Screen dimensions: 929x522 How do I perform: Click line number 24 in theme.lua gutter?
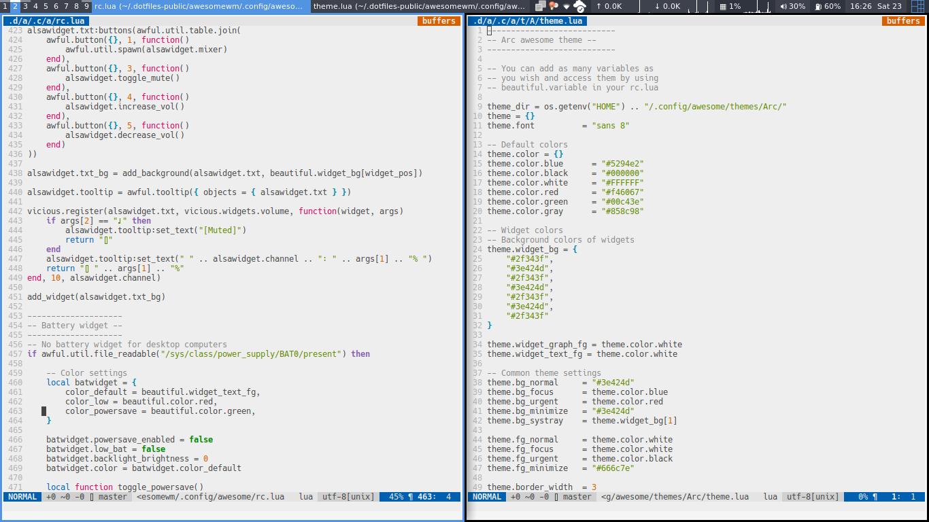pos(477,249)
